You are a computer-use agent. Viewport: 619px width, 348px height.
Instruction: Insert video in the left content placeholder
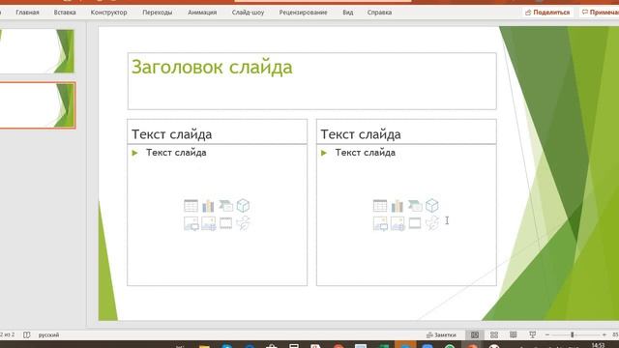tap(225, 223)
